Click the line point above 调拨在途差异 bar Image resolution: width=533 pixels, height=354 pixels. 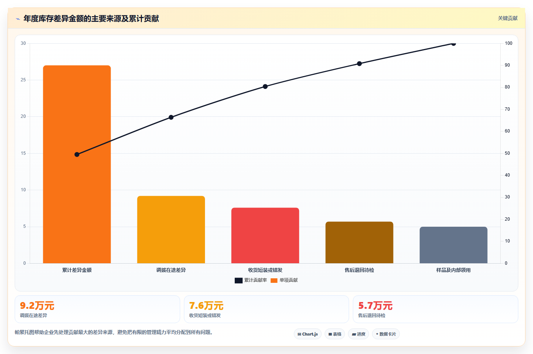click(171, 117)
